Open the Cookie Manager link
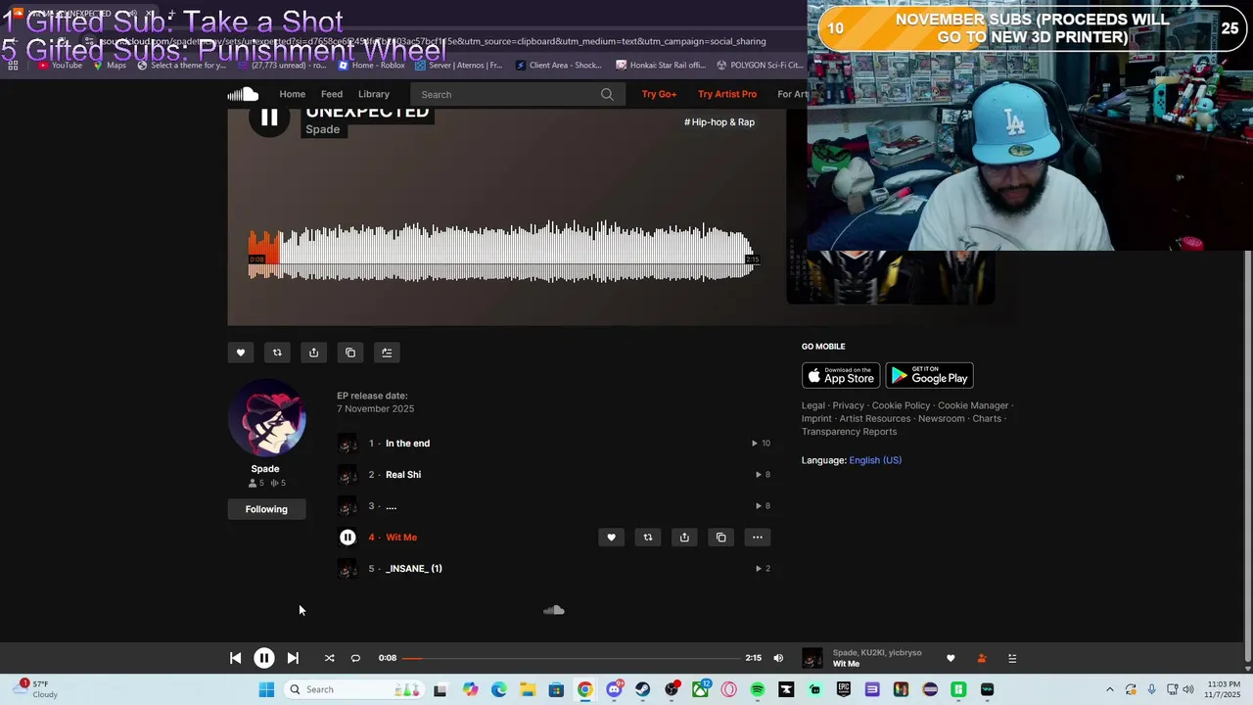This screenshot has width=1253, height=705. coord(973,405)
